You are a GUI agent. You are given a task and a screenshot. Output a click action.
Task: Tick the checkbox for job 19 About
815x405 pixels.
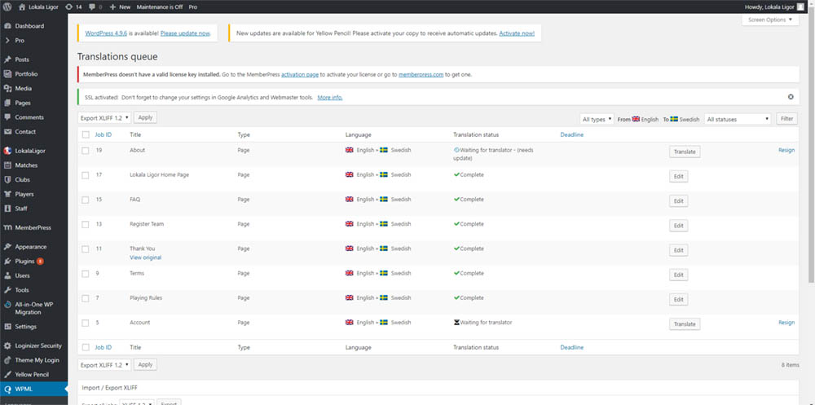pos(86,150)
